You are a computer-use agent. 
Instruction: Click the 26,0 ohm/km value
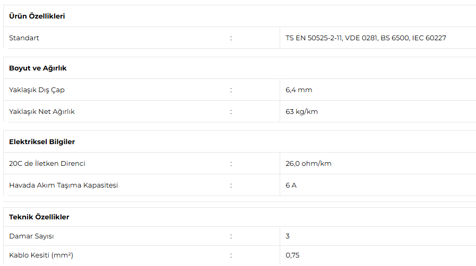[308, 164]
